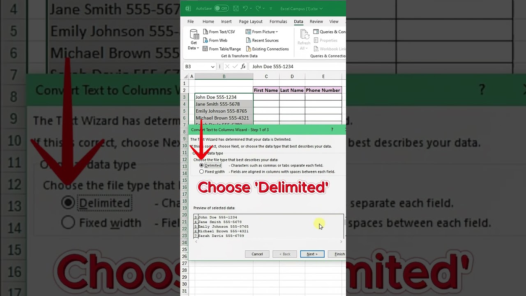The height and width of the screenshot is (296, 526).
Task: Expand the Refresh All dropdown
Action: coord(307,48)
